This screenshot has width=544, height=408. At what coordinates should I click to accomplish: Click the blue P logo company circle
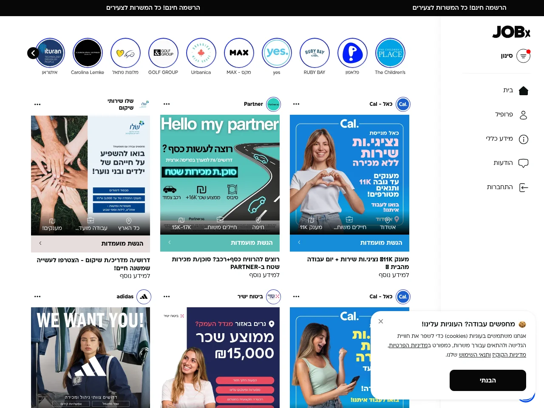pos(352,53)
